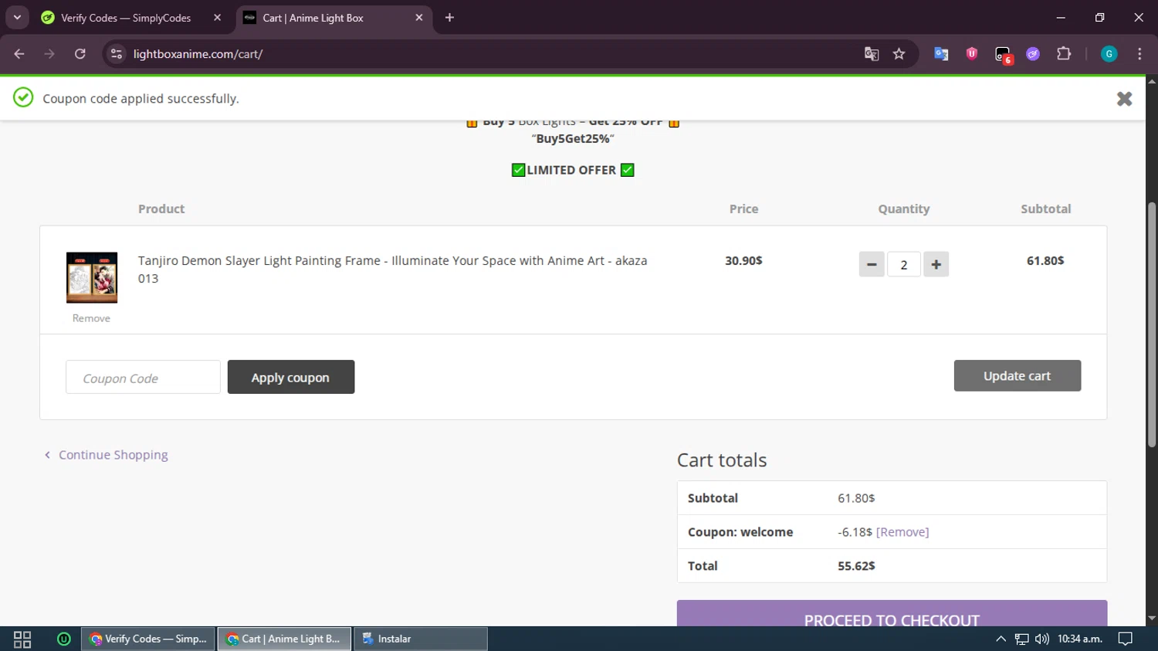Image resolution: width=1158 pixels, height=651 pixels.
Task: Open the Google Translate extension icon
Action: click(941, 54)
